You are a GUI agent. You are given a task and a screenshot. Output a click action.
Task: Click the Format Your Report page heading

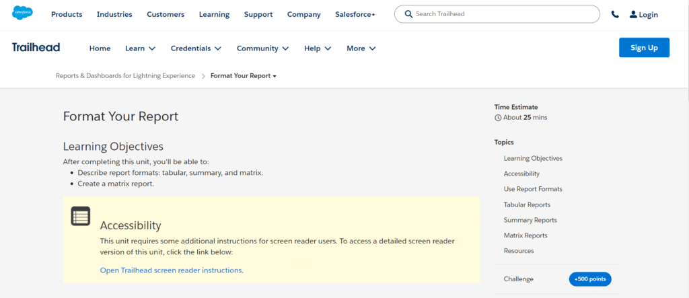pos(121,116)
